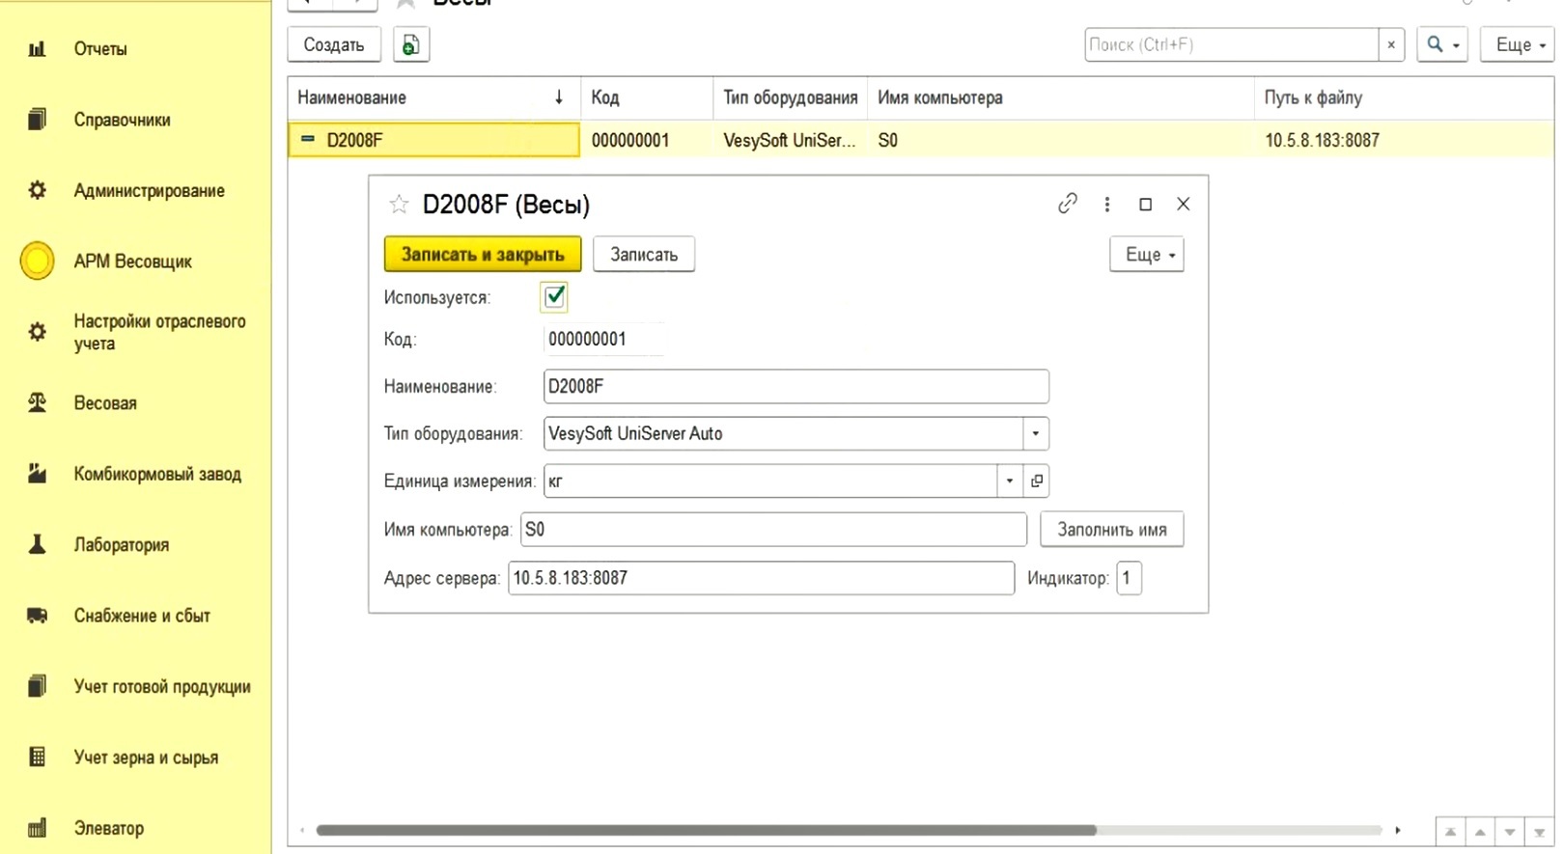Close the D2008F (Весы) form
This screenshot has height=854, width=1563.
[x=1183, y=204]
